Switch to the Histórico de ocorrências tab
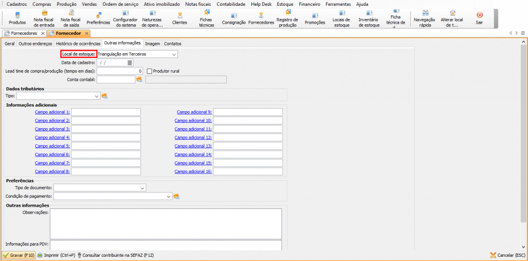528x261 pixels. (x=78, y=43)
